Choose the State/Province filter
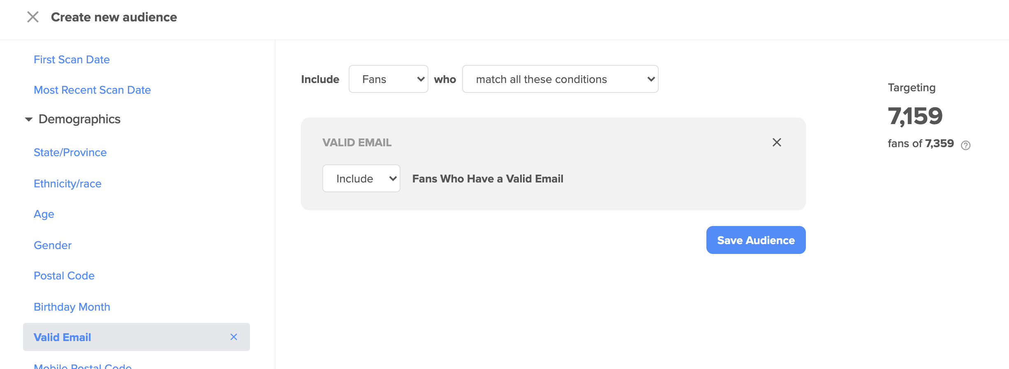The image size is (1009, 369). (70, 152)
